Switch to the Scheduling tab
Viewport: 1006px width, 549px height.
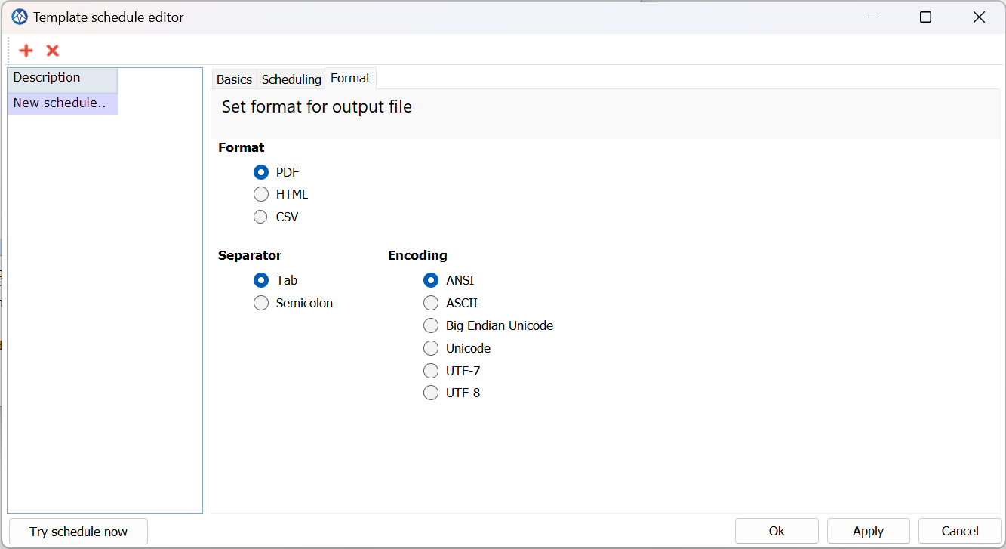click(291, 79)
